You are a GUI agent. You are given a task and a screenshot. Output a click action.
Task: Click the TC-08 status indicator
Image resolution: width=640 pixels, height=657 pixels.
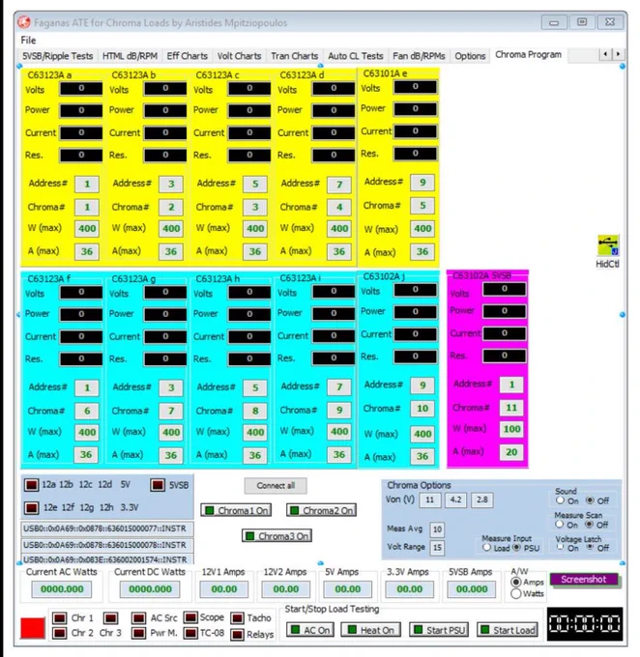pos(190,633)
